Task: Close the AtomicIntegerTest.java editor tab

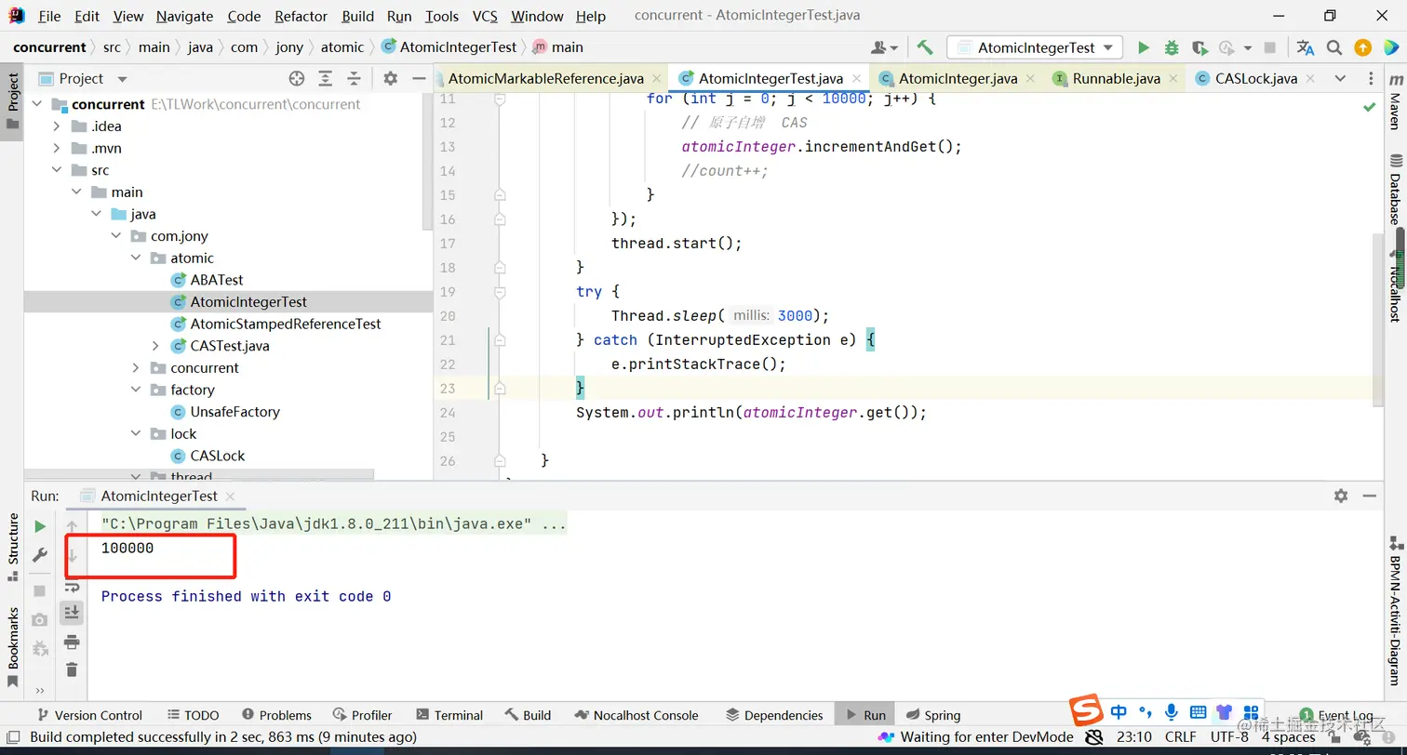Action: 856,79
